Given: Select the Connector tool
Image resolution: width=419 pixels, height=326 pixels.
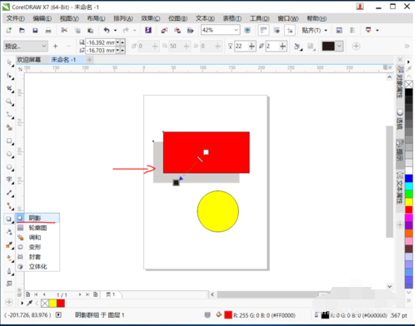Looking at the screenshot, I should [x=10, y=206].
